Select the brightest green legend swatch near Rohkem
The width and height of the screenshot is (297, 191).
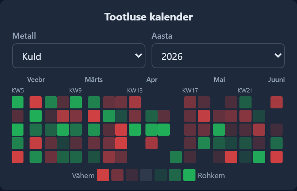pos(189,175)
